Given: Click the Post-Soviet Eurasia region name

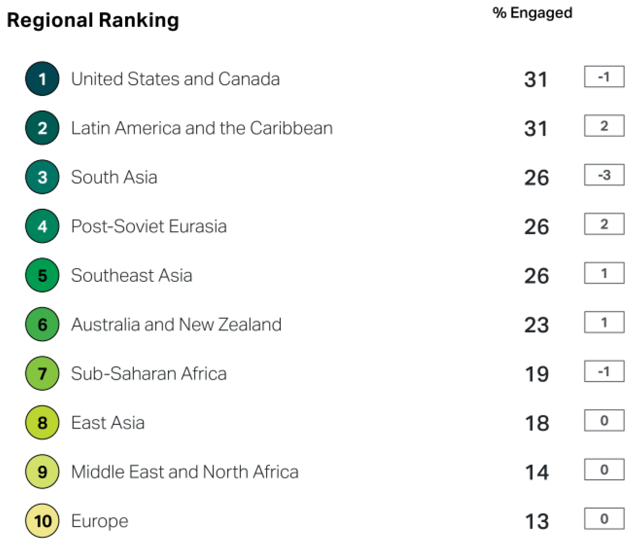Looking at the screenshot, I should 149,226.
